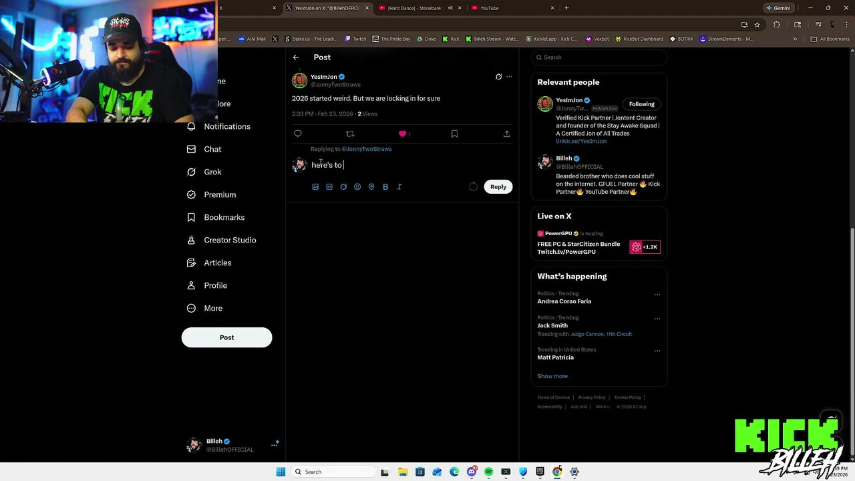Click the GIF icon in reply toolbar

(329, 187)
